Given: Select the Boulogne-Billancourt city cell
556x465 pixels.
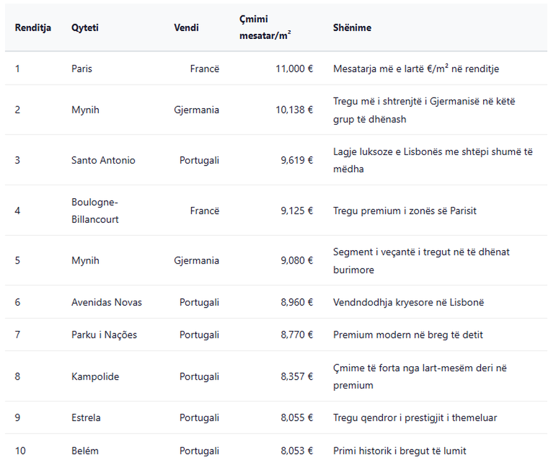Looking at the screenshot, I should pyautogui.click(x=95, y=211).
